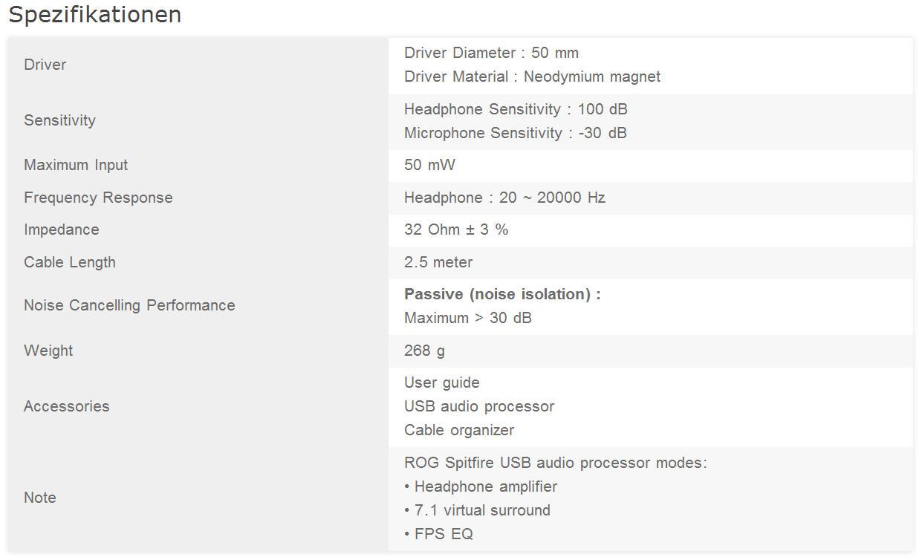Click Headphone Sensitivity 100 dB value
The height and width of the screenshot is (560, 922).
pos(516,109)
